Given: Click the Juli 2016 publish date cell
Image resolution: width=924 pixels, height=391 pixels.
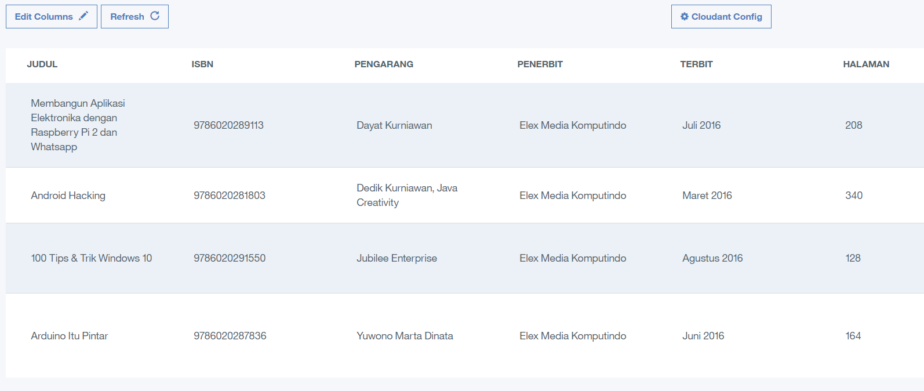Looking at the screenshot, I should click(x=701, y=125).
